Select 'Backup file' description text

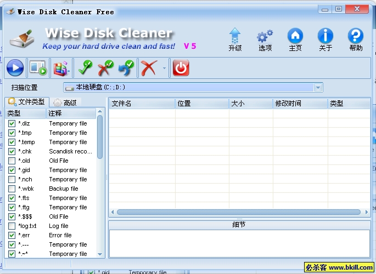click(64, 189)
